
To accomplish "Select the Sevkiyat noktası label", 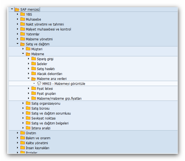I will pyautogui.click(x=43, y=118).
